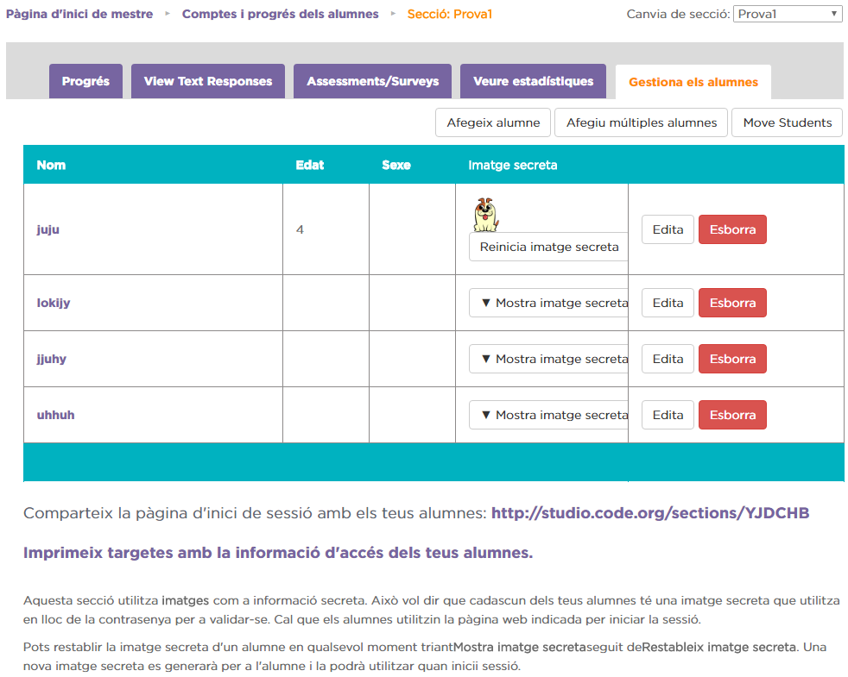Viewport: 848px width, 677px height.
Task: Delete student lokijy with Esborra
Action: tap(732, 303)
